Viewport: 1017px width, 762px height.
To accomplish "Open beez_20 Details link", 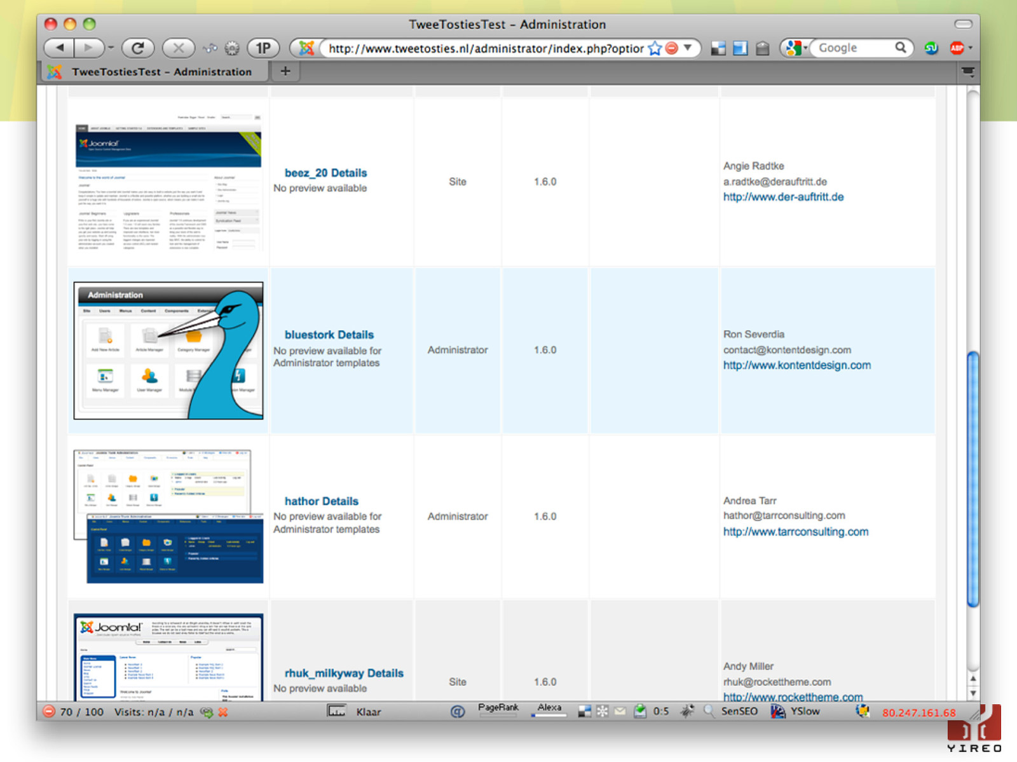I will coord(325,173).
